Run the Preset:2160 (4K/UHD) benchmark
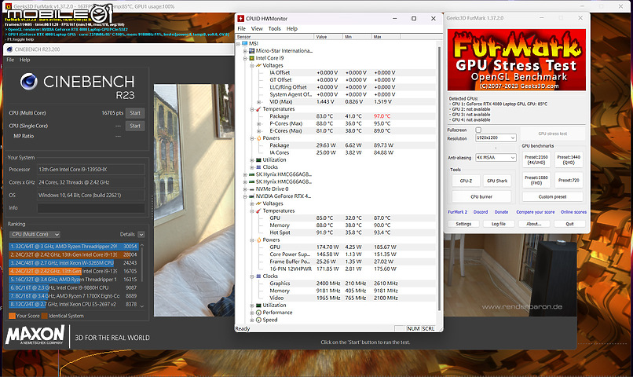 pyautogui.click(x=536, y=160)
